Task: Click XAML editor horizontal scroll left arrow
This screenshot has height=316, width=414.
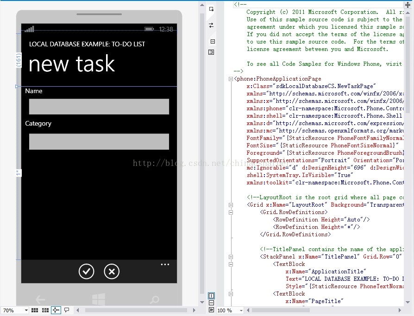Action: [x=248, y=310]
